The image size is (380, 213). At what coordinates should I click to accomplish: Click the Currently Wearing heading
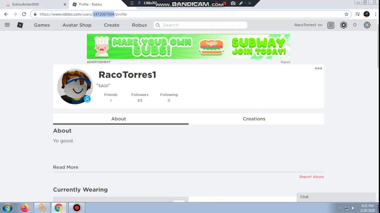tap(80, 190)
